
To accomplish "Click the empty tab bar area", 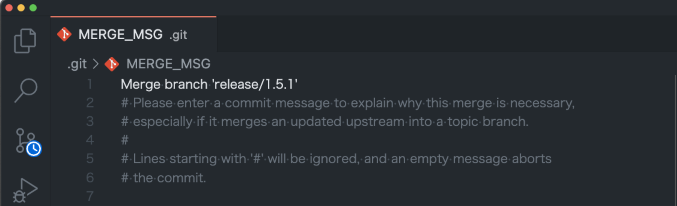I will pyautogui.click(x=421, y=34).
